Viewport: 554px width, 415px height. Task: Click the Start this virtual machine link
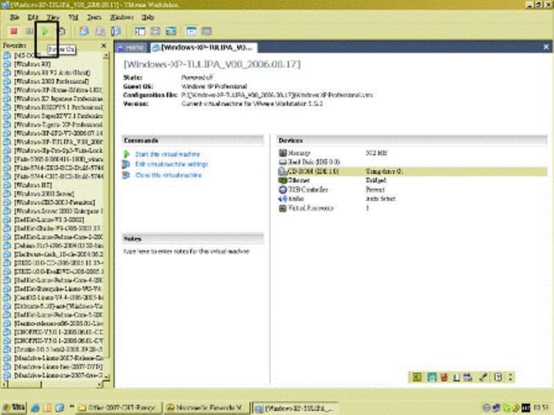point(168,154)
